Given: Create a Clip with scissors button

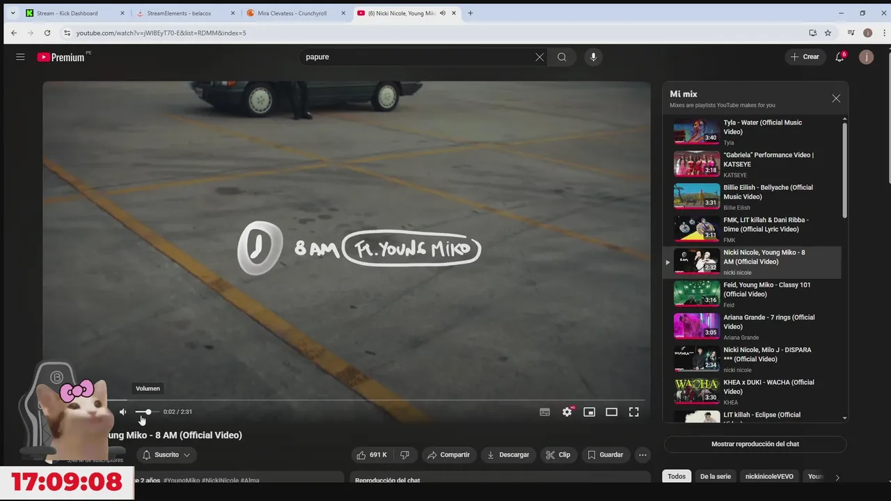Looking at the screenshot, I should [558, 455].
